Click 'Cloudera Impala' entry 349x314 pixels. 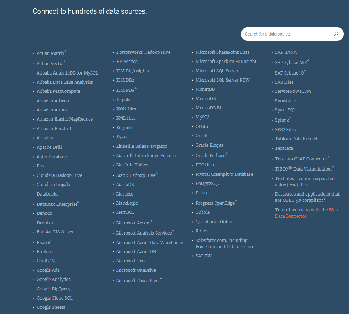(53, 184)
